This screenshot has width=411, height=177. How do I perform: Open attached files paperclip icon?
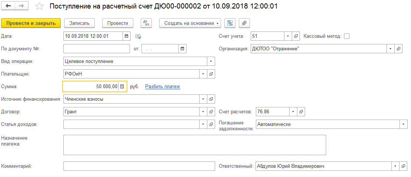point(244,23)
